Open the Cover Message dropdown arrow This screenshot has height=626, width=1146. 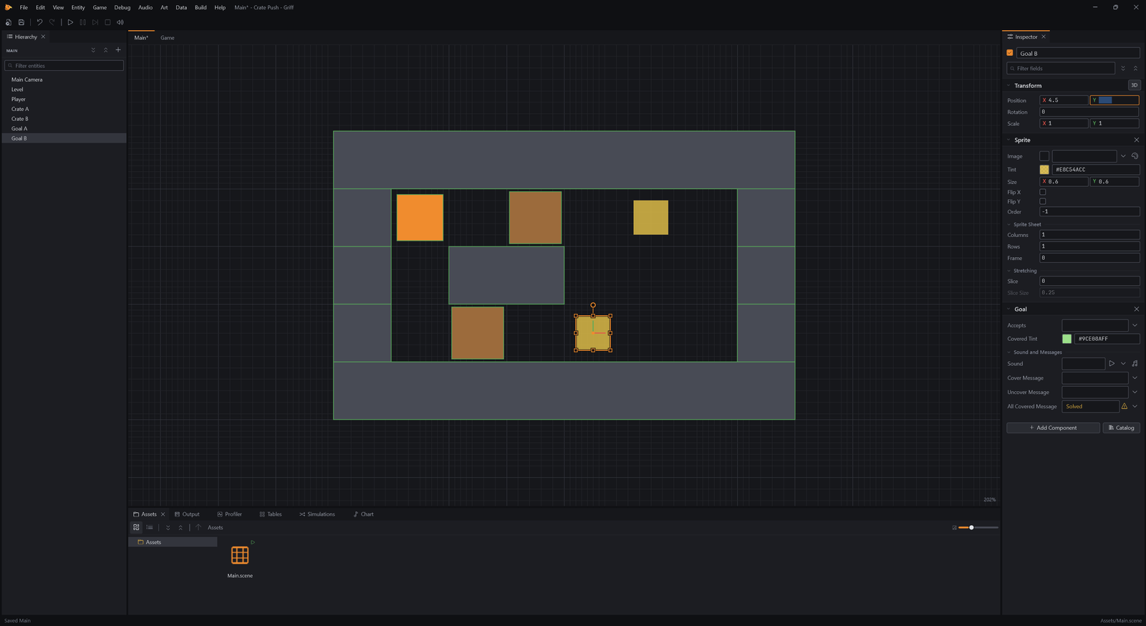(x=1135, y=377)
